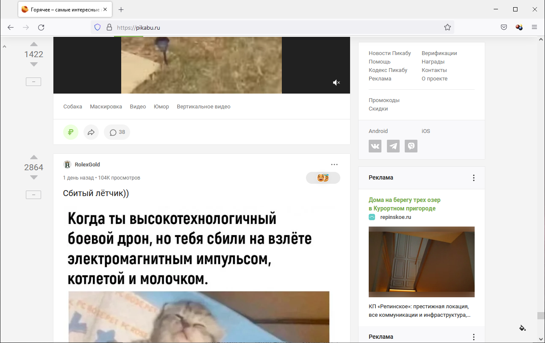Downvote the RolexGold post rated 2864

(x=34, y=177)
